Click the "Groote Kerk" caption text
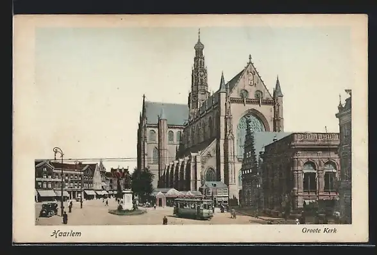The image size is (377, 255). (319, 230)
